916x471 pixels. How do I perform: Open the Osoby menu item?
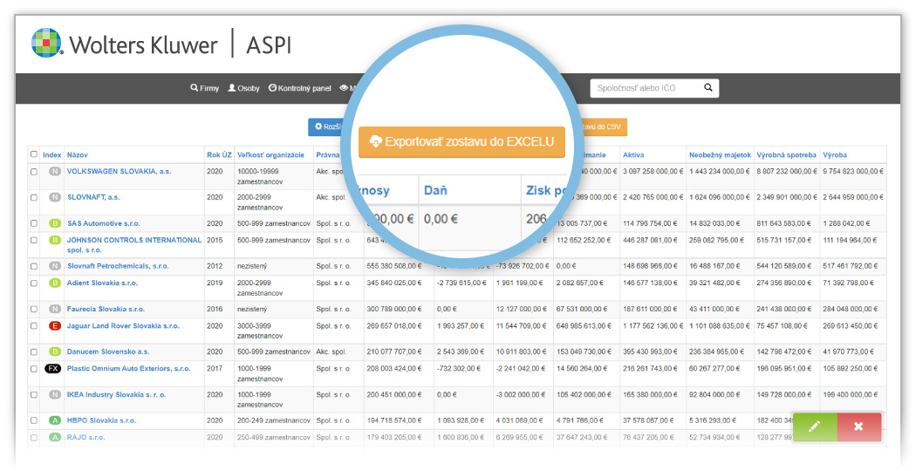click(x=244, y=88)
